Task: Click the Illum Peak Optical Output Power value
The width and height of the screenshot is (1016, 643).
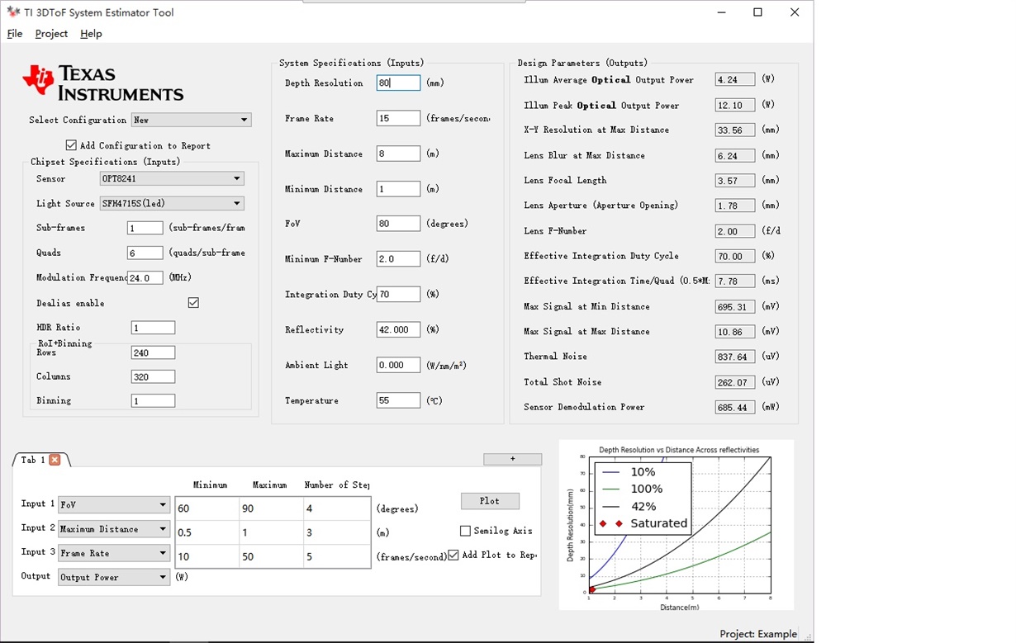Action: point(735,106)
